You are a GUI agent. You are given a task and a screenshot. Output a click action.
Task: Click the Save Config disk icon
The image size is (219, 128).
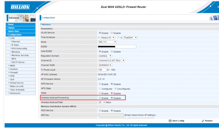(170, 121)
